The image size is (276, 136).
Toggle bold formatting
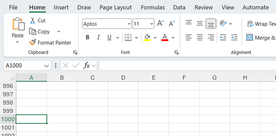pos(87,37)
